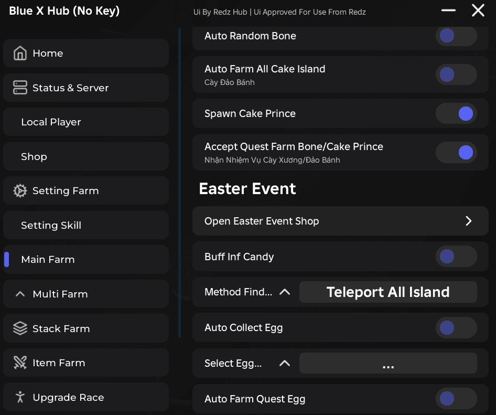The height and width of the screenshot is (415, 496).
Task: Click the Upgrade Race person icon
Action: pos(20,397)
